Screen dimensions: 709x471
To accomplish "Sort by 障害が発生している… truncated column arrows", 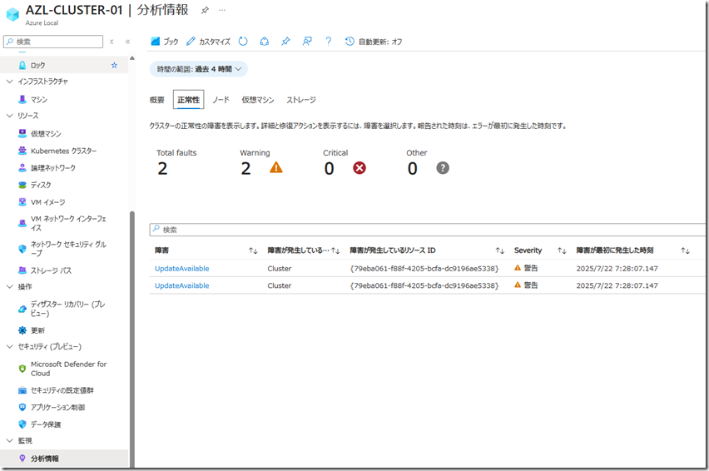I will click(335, 250).
